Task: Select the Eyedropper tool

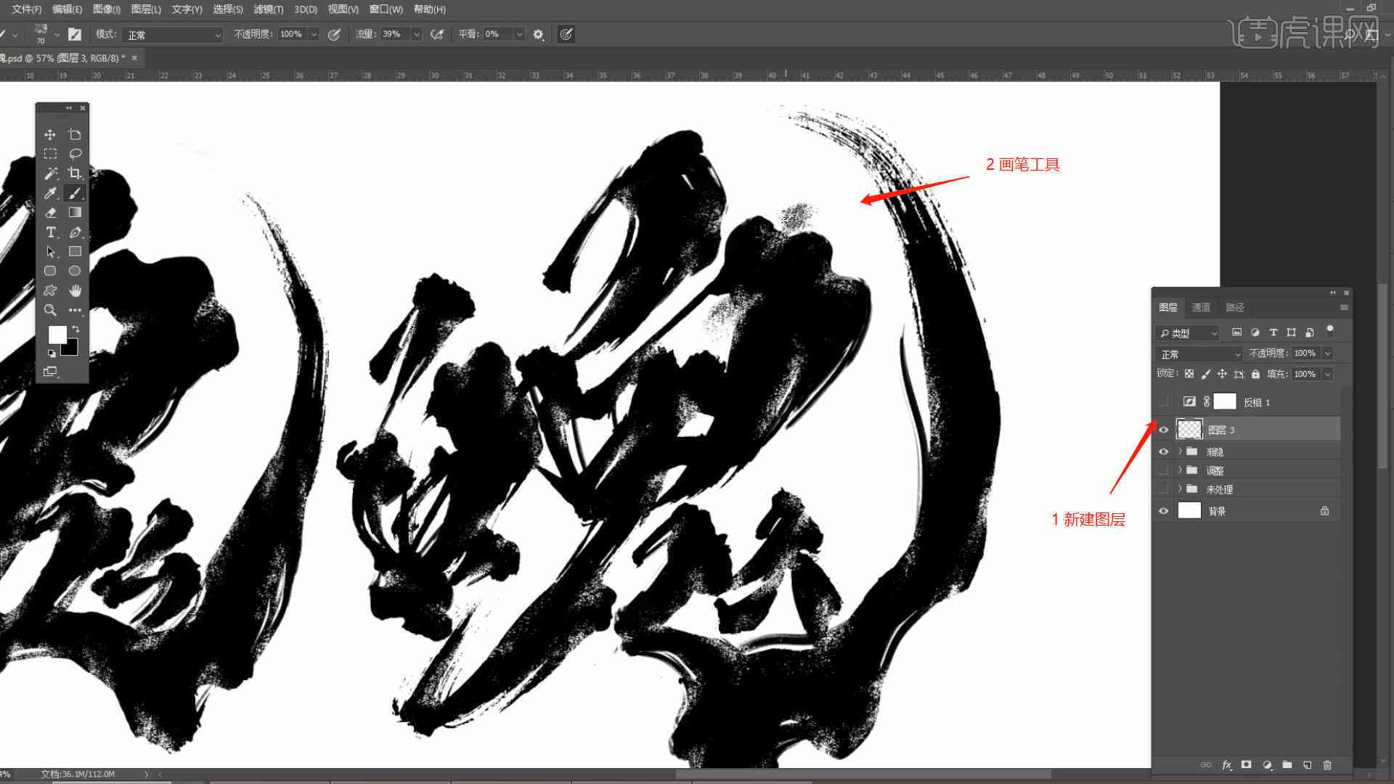Action: (50, 193)
